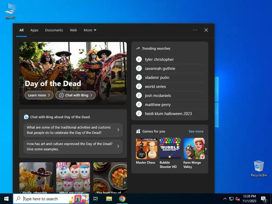Viewport: 272px width, 204px height.
Task: Launch Google Chrome from the taskbar
Action: 122,199
